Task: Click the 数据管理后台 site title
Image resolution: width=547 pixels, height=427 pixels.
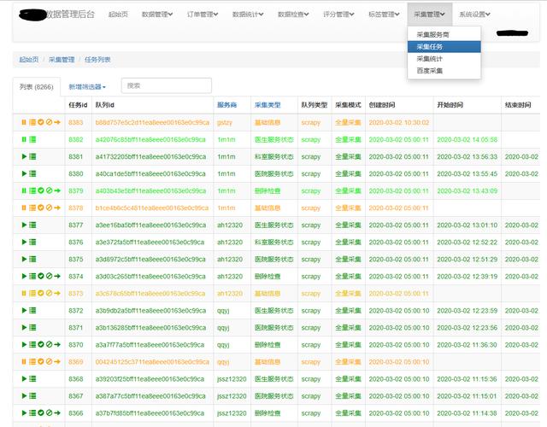Action: pos(70,15)
